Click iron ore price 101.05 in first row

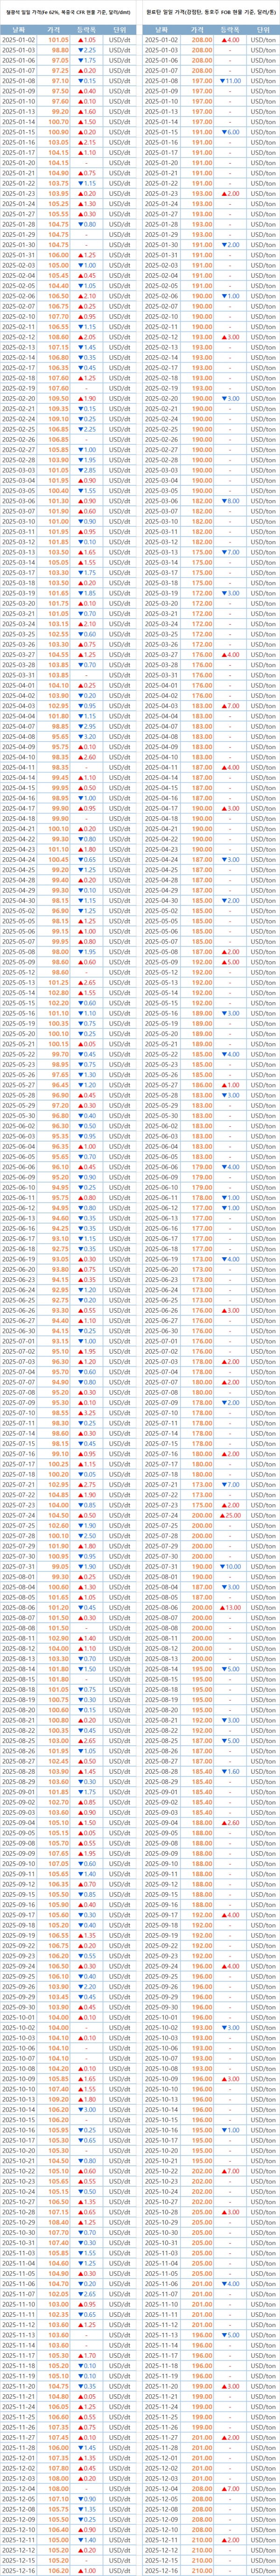point(60,41)
